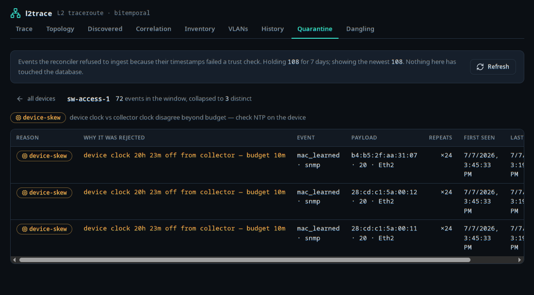Viewport: 534px width, 295px height.
Task: Click device-skew badge icon in first row
Action: point(25,156)
